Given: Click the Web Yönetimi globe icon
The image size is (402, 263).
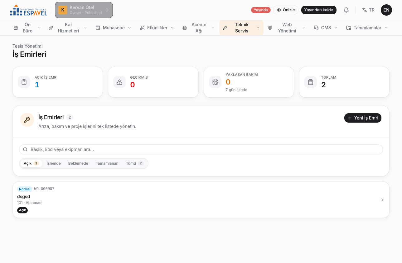Looking at the screenshot, I should 270,28.
